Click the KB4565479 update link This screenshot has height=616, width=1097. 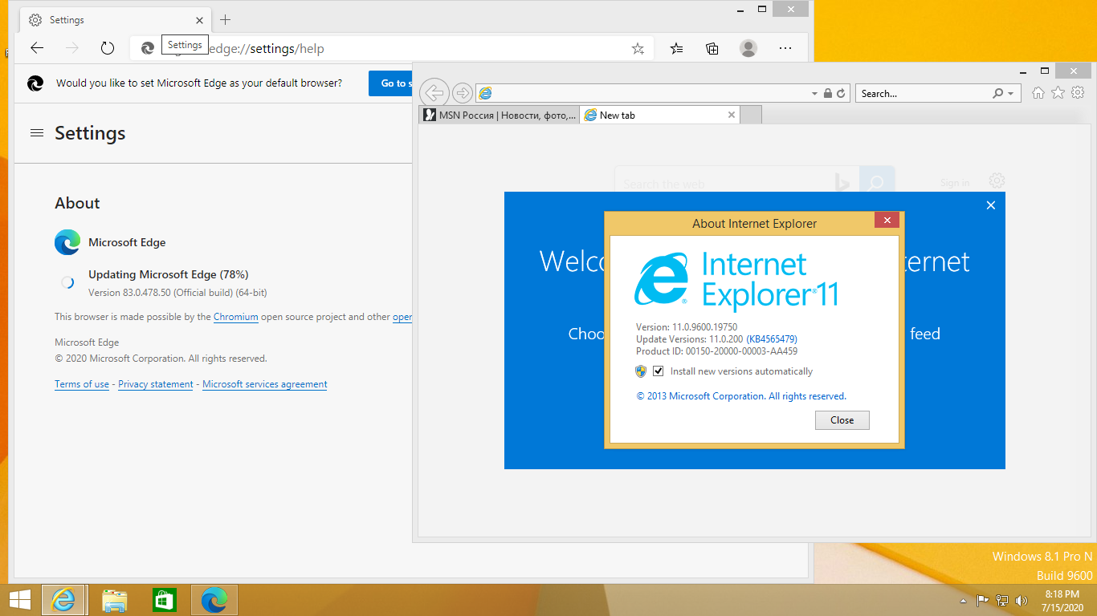pos(772,339)
